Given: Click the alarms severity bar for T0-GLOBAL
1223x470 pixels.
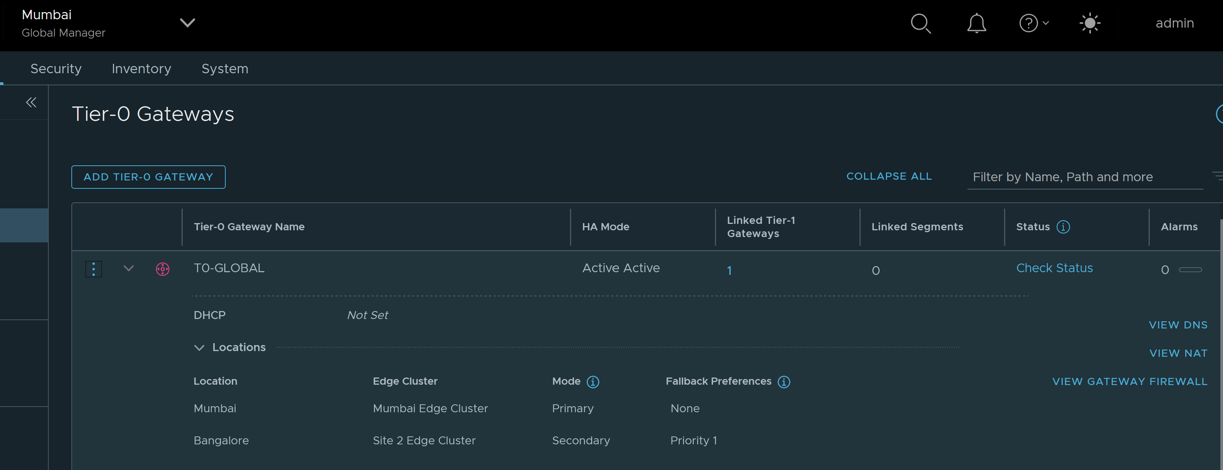Looking at the screenshot, I should pos(1190,270).
